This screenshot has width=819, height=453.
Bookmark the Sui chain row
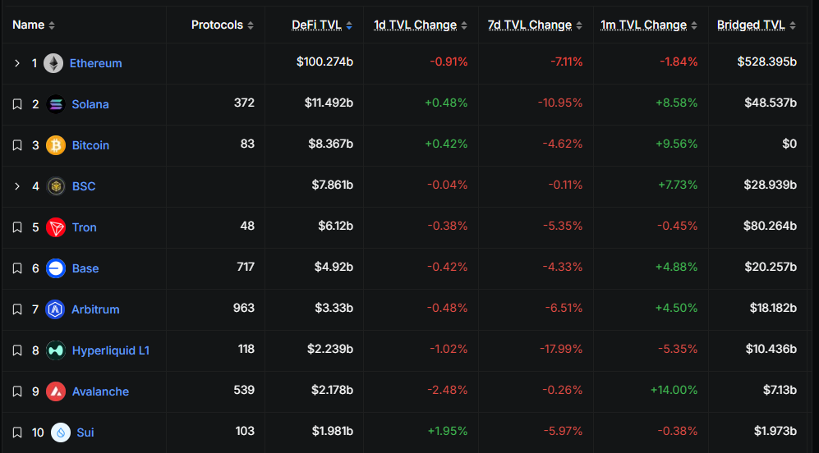pos(17,432)
